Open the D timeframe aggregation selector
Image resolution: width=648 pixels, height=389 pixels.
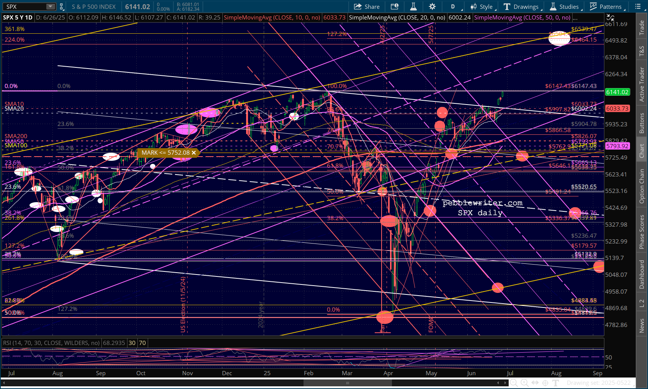point(455,7)
